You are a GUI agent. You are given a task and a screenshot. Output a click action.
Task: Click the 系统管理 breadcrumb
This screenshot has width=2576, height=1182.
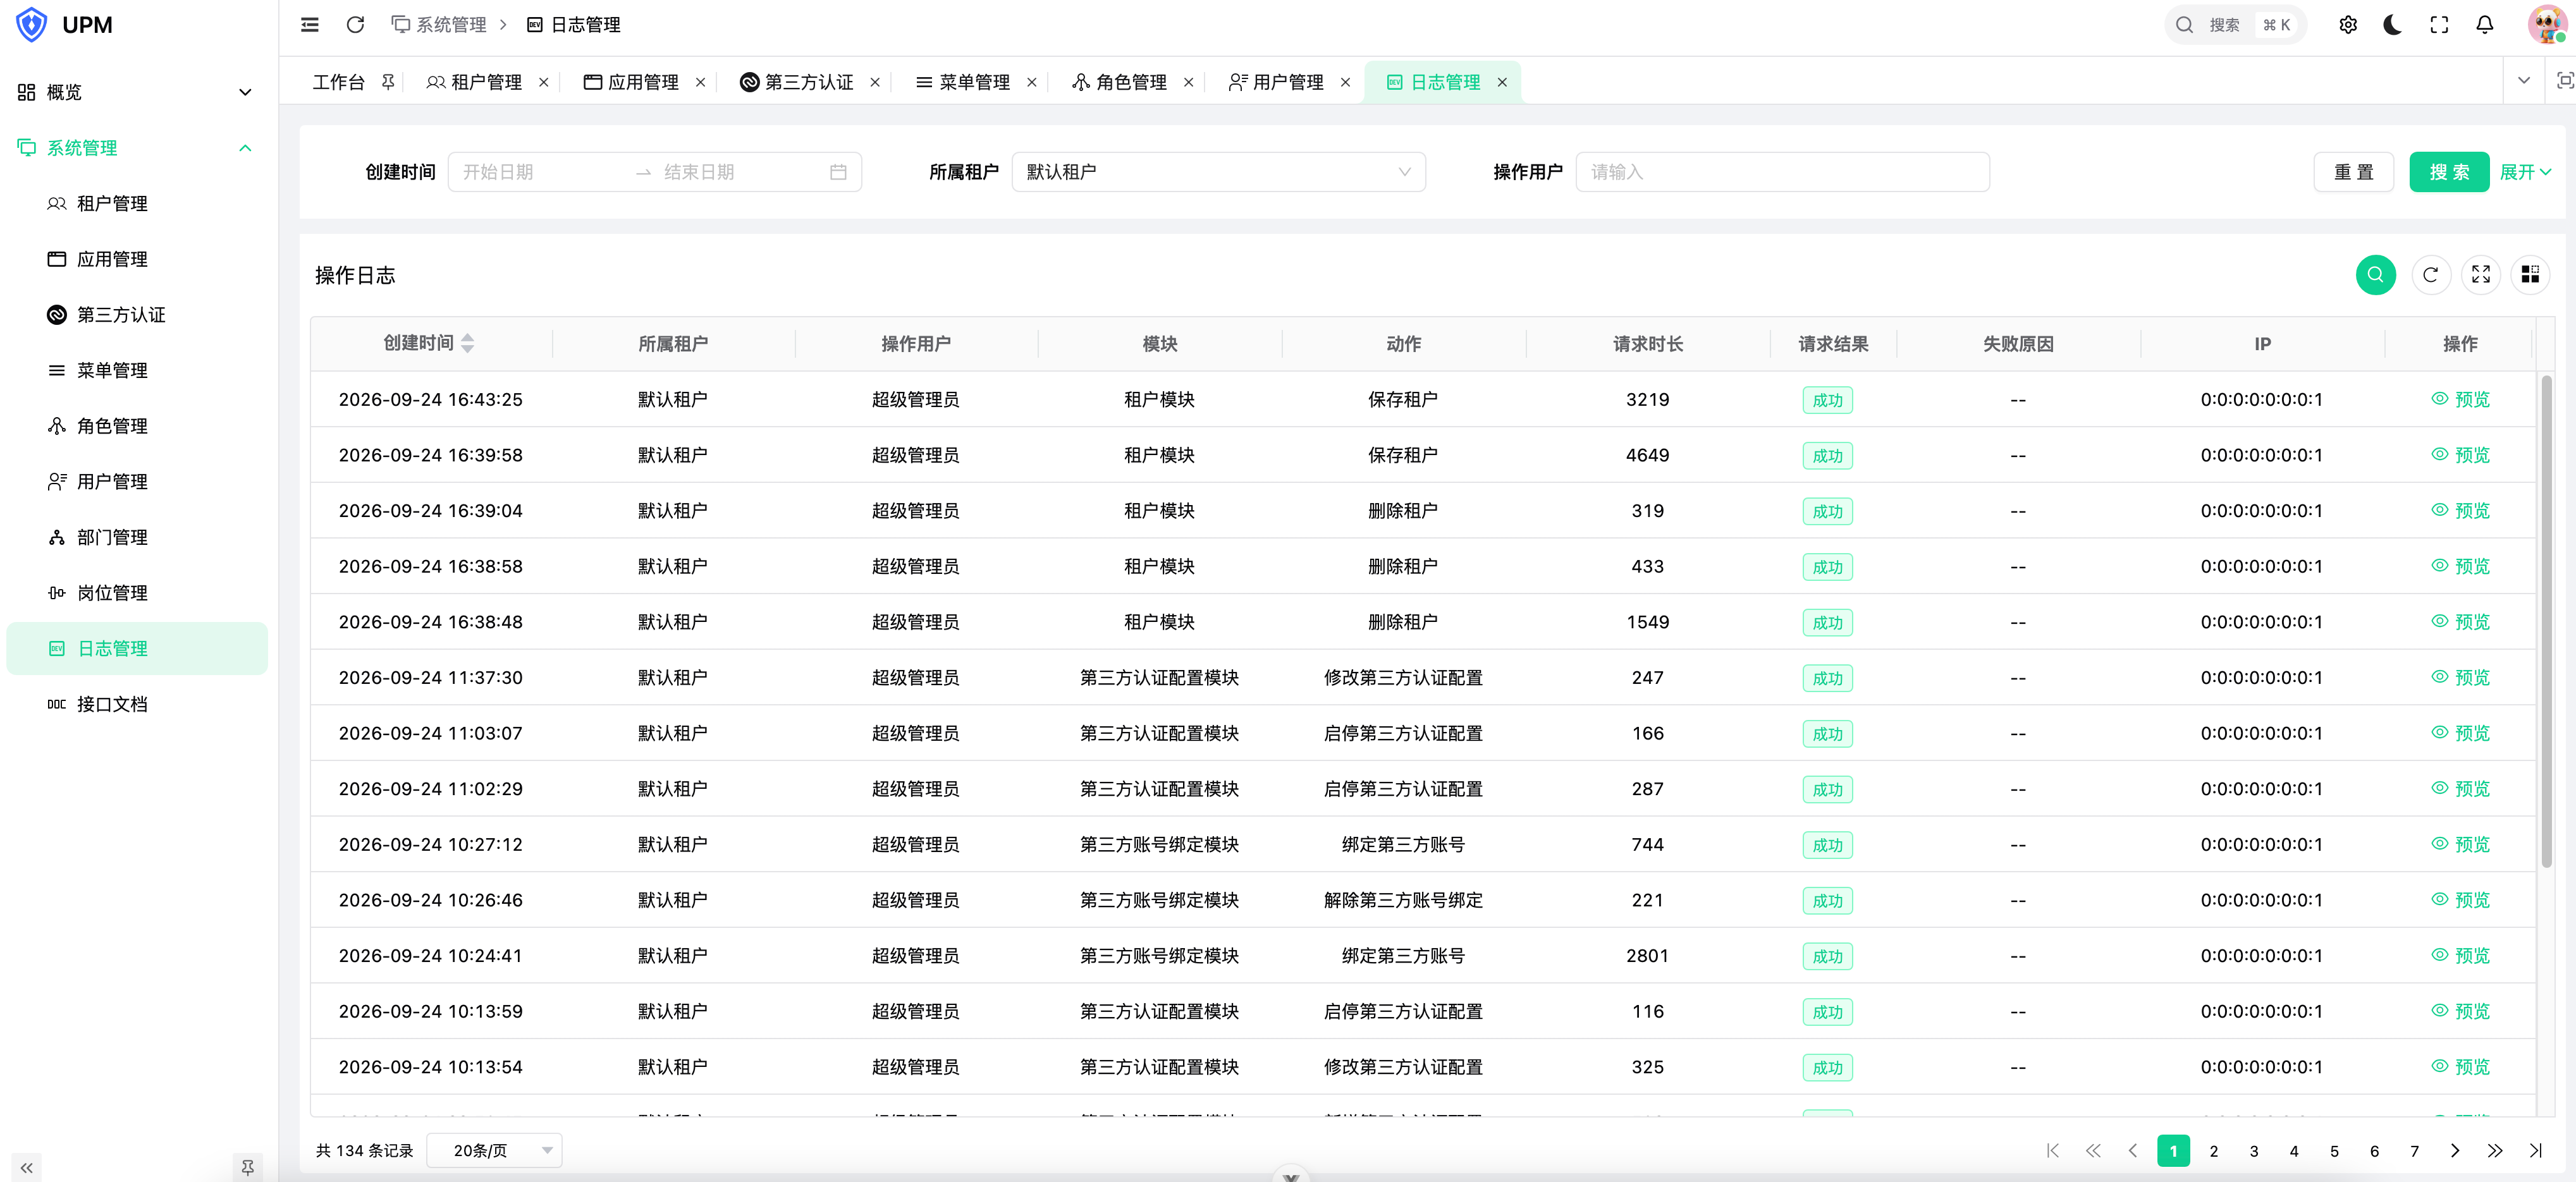click(x=439, y=25)
